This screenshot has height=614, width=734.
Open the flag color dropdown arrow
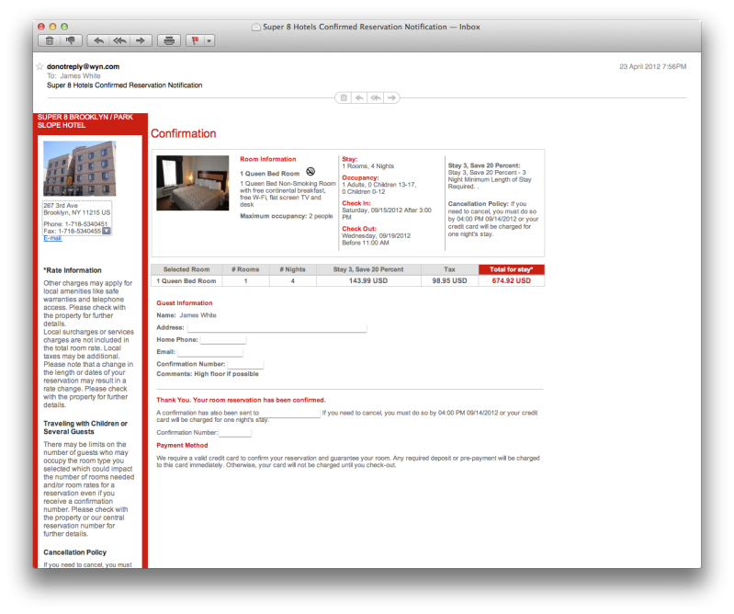pyautogui.click(x=209, y=40)
